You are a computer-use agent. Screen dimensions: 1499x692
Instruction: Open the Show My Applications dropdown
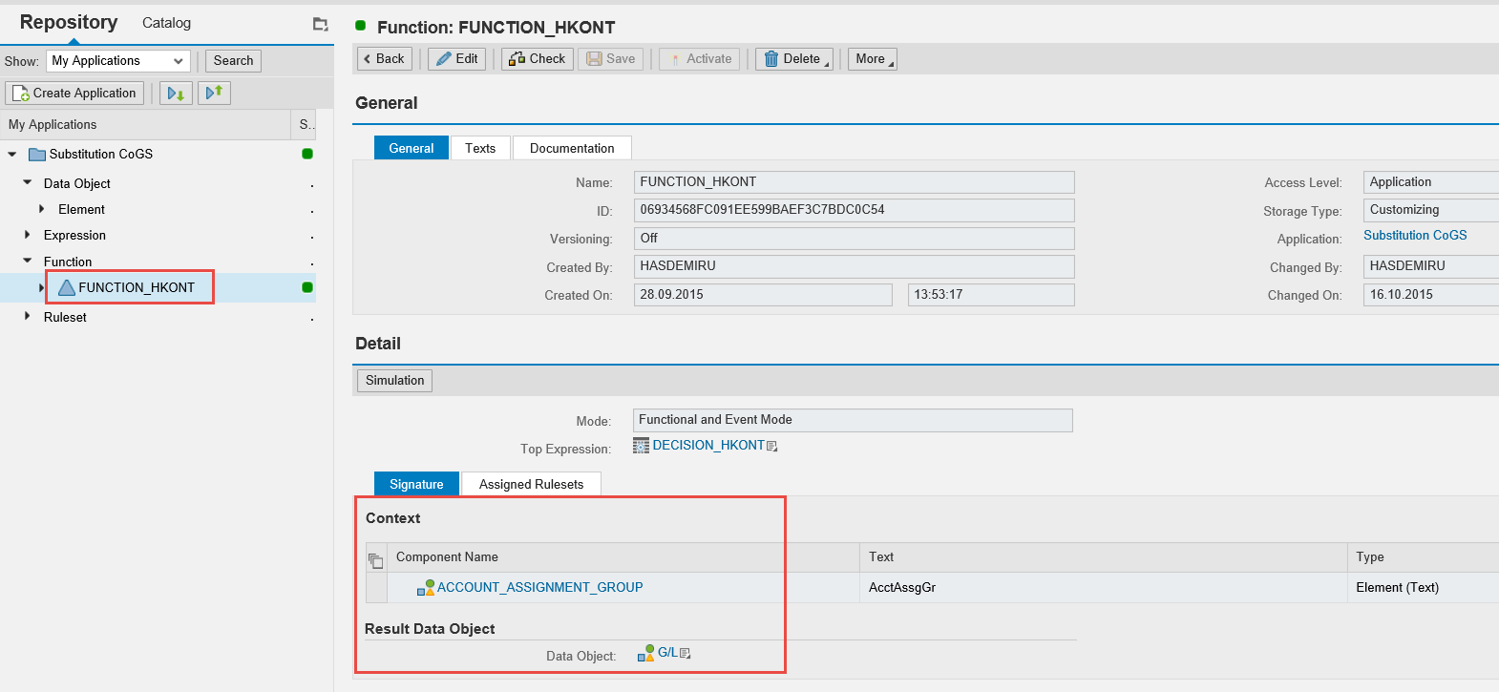pyautogui.click(x=118, y=61)
